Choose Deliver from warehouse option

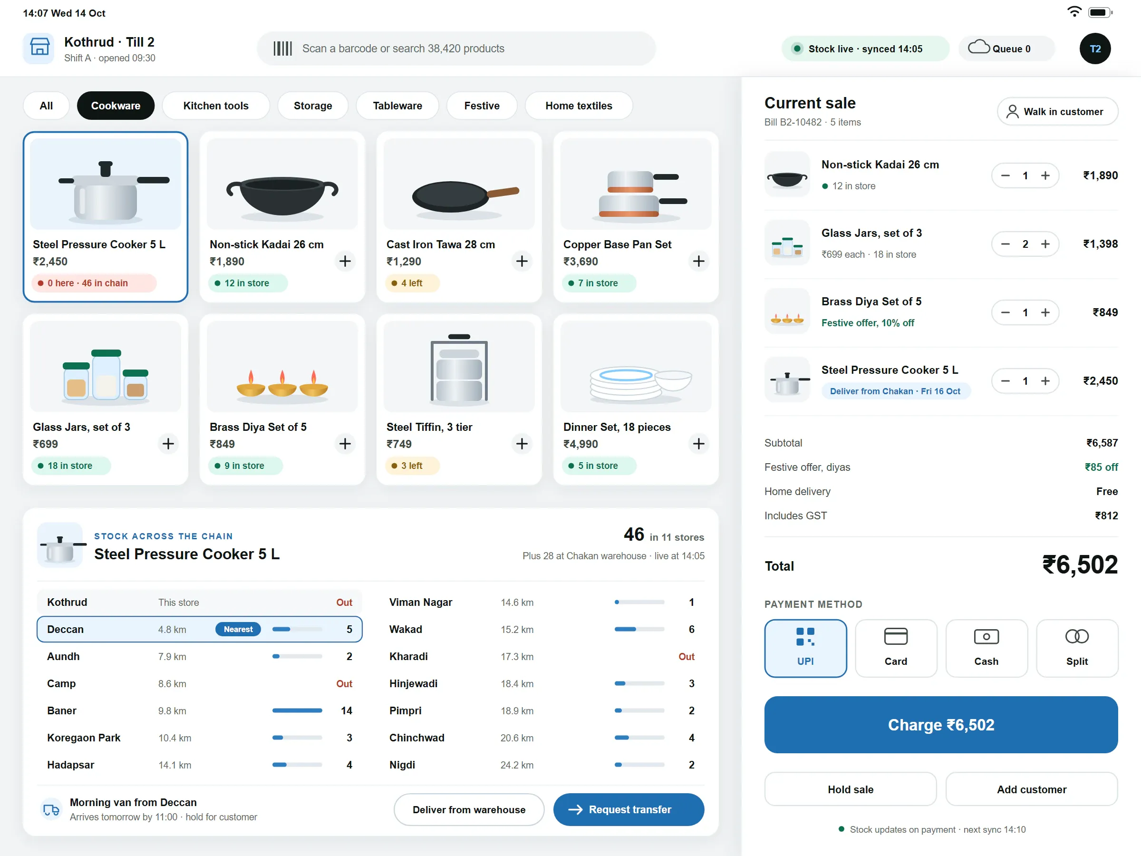pos(469,809)
